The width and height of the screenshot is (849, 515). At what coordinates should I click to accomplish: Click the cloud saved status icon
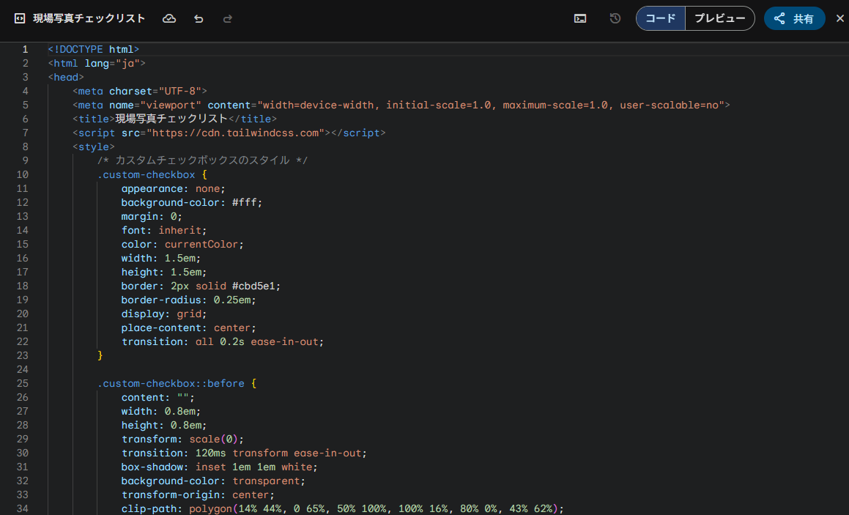[x=169, y=18]
